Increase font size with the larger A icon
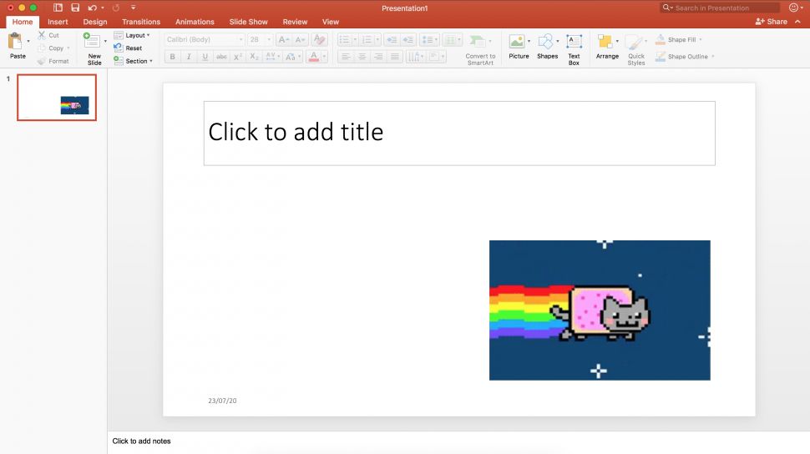This screenshot has height=454, width=810. coord(283,39)
